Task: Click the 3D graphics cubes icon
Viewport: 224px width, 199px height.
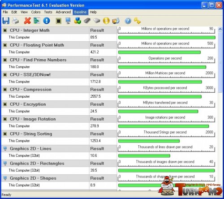Action: (x=78, y=21)
